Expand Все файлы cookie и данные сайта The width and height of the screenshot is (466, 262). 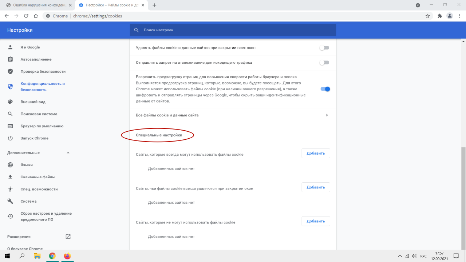pyautogui.click(x=327, y=115)
